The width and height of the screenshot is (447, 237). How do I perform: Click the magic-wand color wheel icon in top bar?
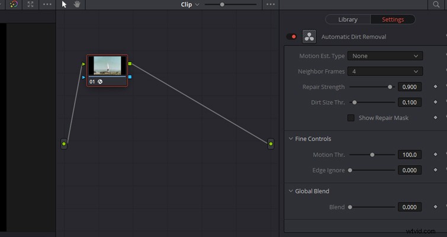tap(14, 4)
